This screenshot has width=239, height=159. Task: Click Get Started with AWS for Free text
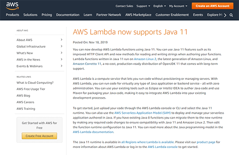click(39, 125)
